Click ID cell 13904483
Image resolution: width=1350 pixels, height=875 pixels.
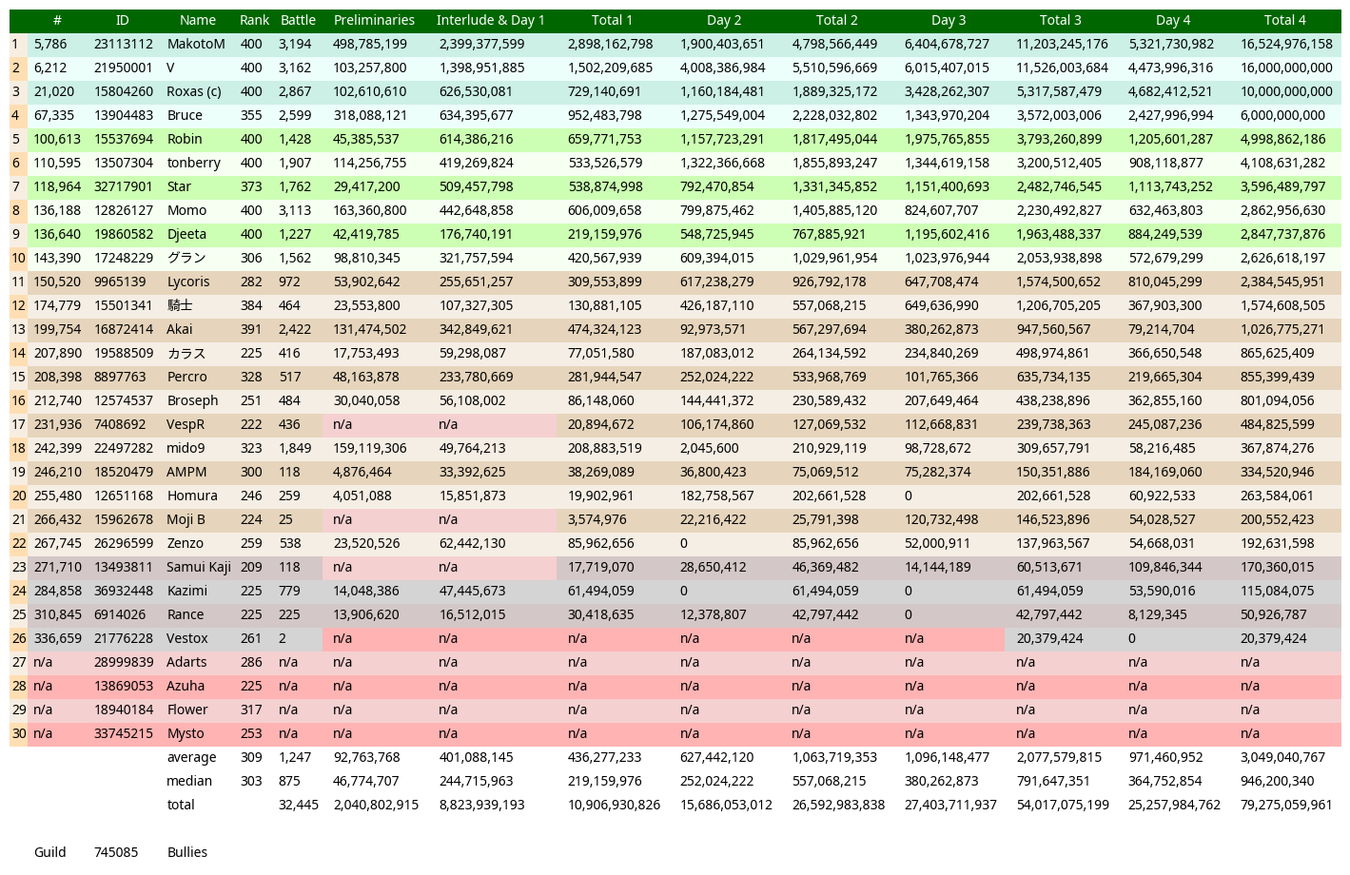point(124,115)
